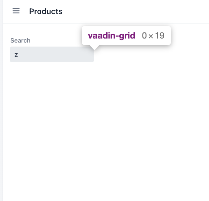Click the number 0 in the tooltip
Viewport: 209px width, 201px height.
pyautogui.click(x=144, y=36)
